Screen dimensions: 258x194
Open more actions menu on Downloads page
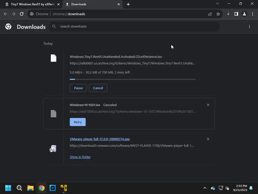tap(249, 27)
